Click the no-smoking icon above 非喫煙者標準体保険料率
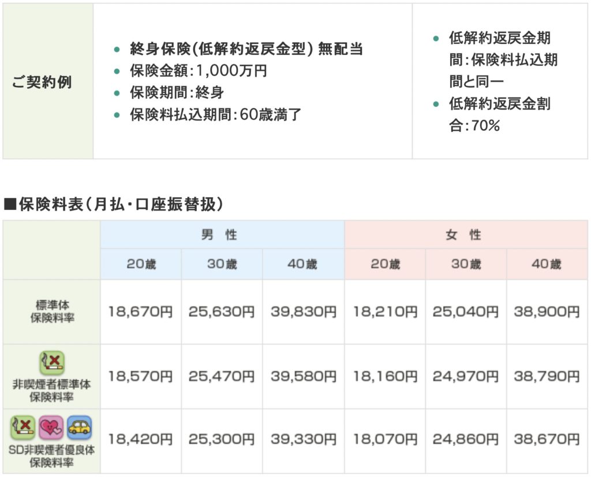This screenshot has width=591, height=477. click(x=52, y=363)
